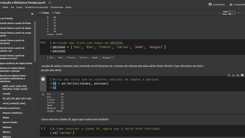The height and width of the screenshot is (138, 245).
Task: Click the 'Carlos 39' output row
Action: coord(55,103)
